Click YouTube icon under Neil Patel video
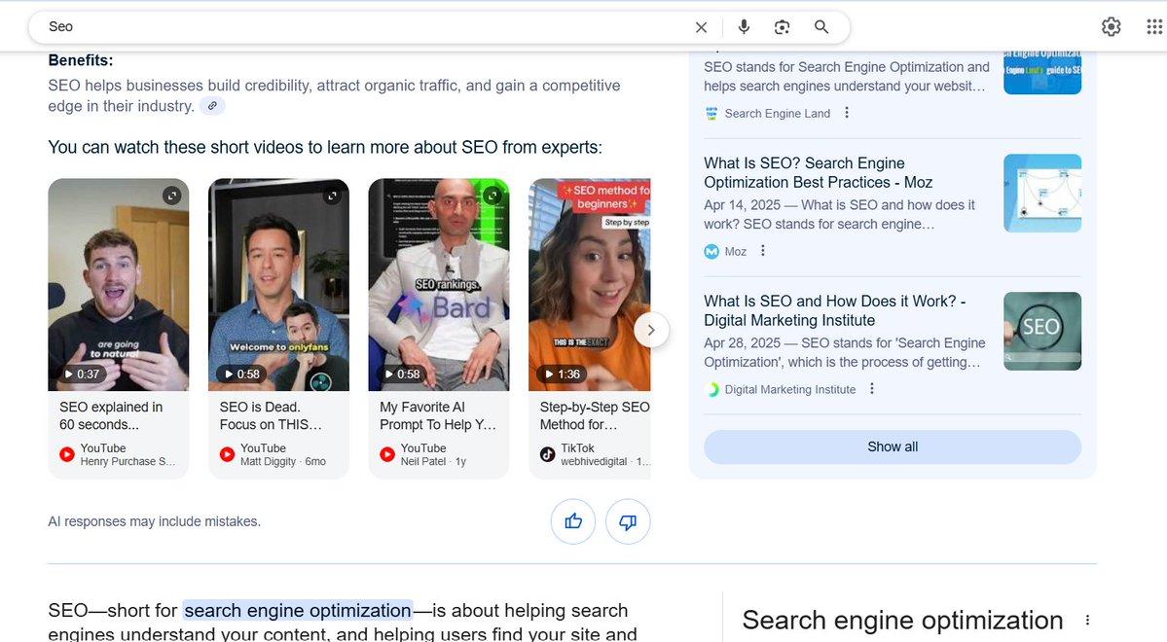Viewport: 1167px width, 642px height. [387, 454]
